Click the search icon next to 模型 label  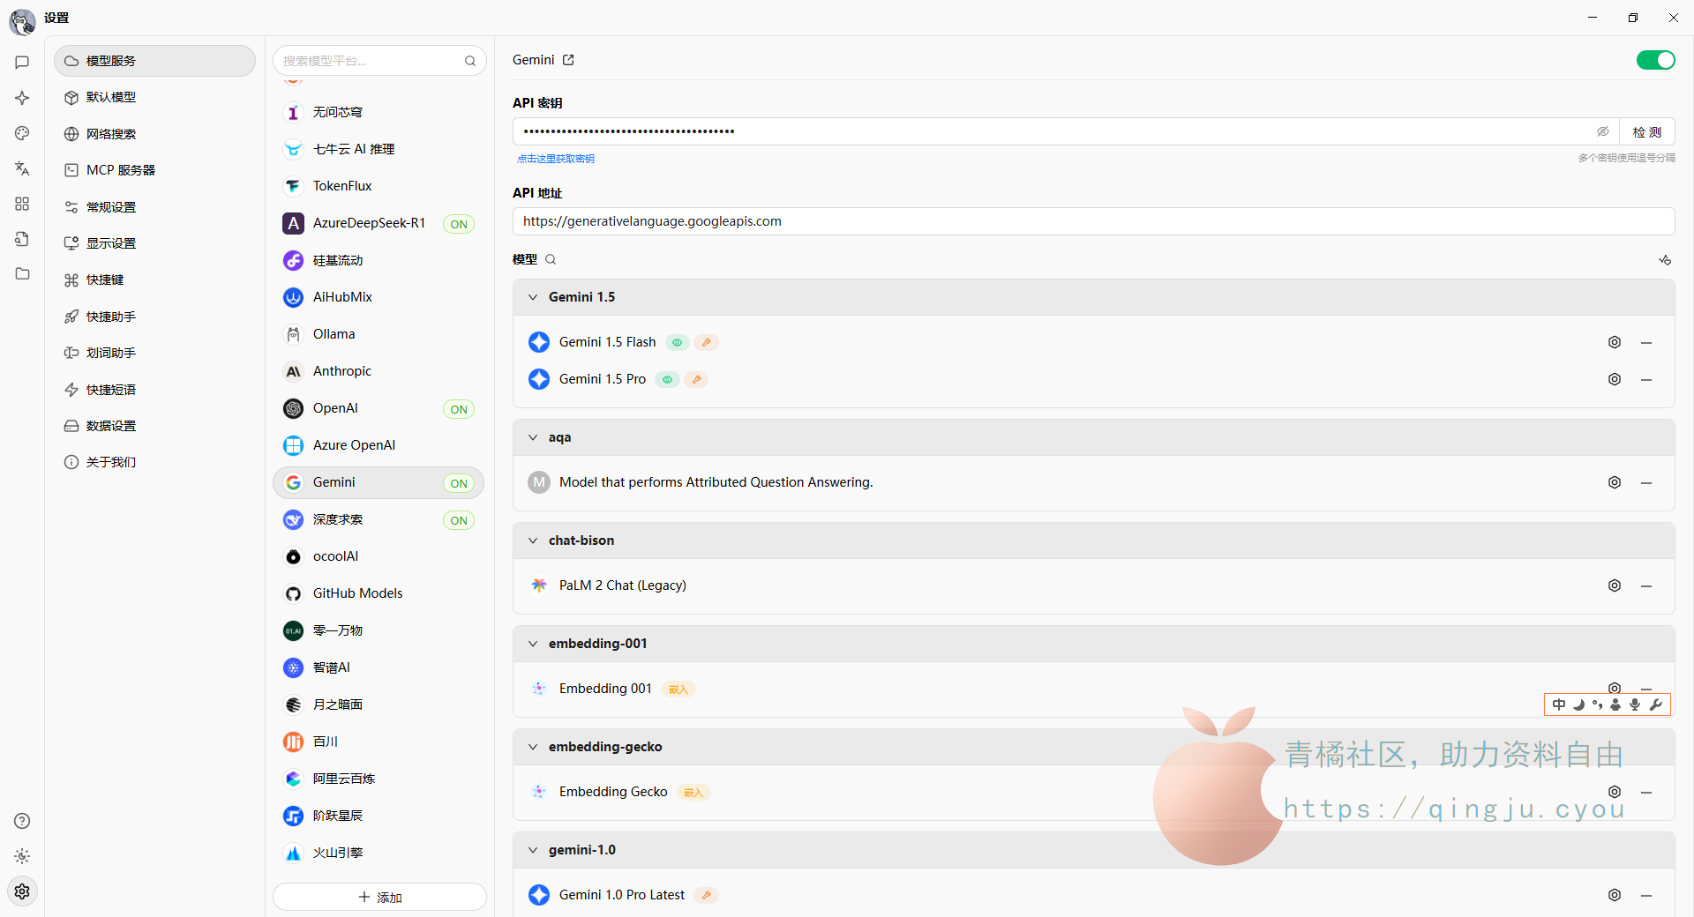pos(551,259)
